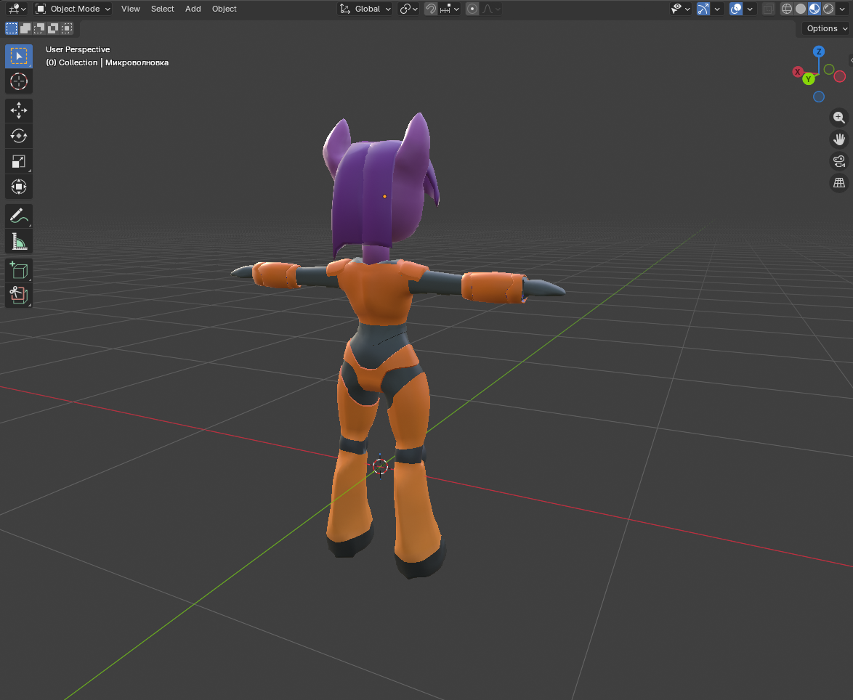Select the Annotate tool
This screenshot has width=853, height=700.
pos(18,216)
